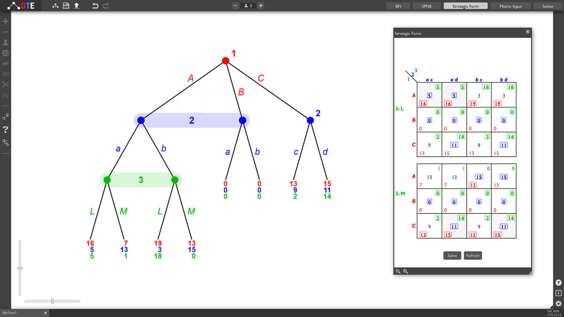Switch to BFI mode

click(398, 6)
